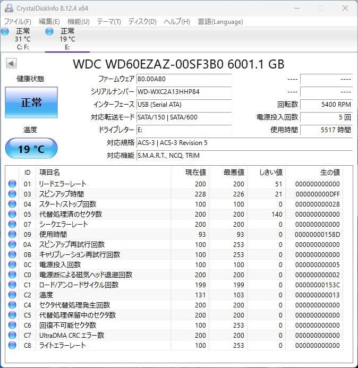The width and height of the screenshot is (358, 368).
Task: Click the drive letter field E:
Action: 184,130
